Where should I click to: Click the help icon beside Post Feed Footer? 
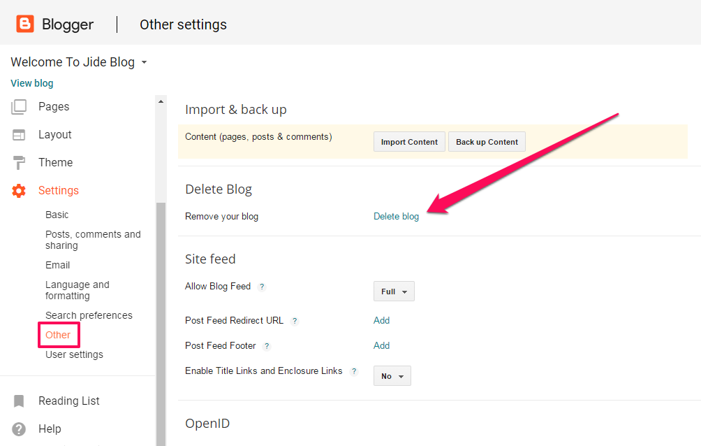[267, 346]
